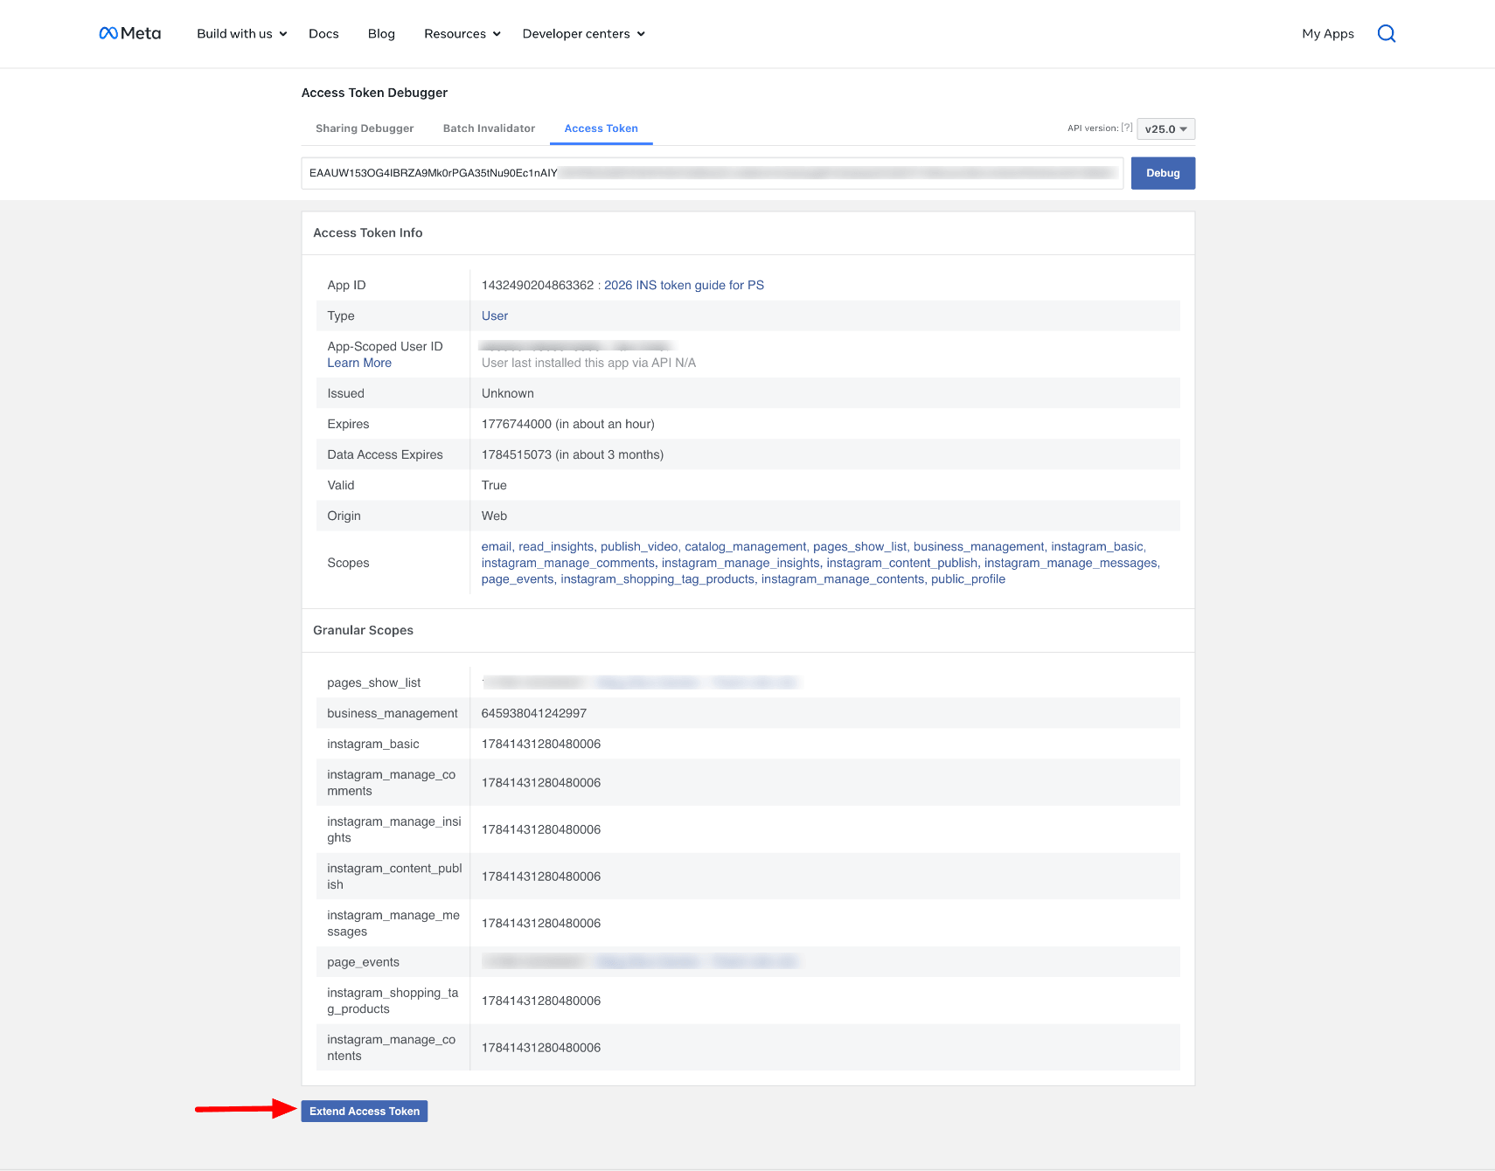Screen dimensions: 1495x1171
Task: Open the Blog page
Action: pos(381,33)
